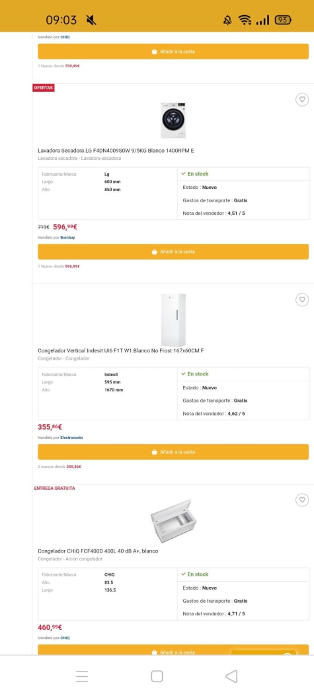This screenshot has width=314, height=698.
Task: Open Lavadora Secadora LG F4DN4009S0W title
Action: 116,151
